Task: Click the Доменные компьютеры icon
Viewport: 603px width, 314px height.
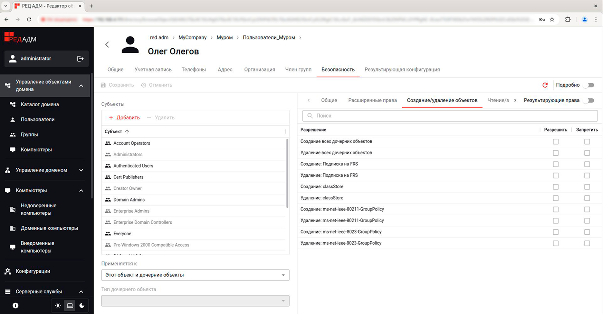Action: (13, 228)
